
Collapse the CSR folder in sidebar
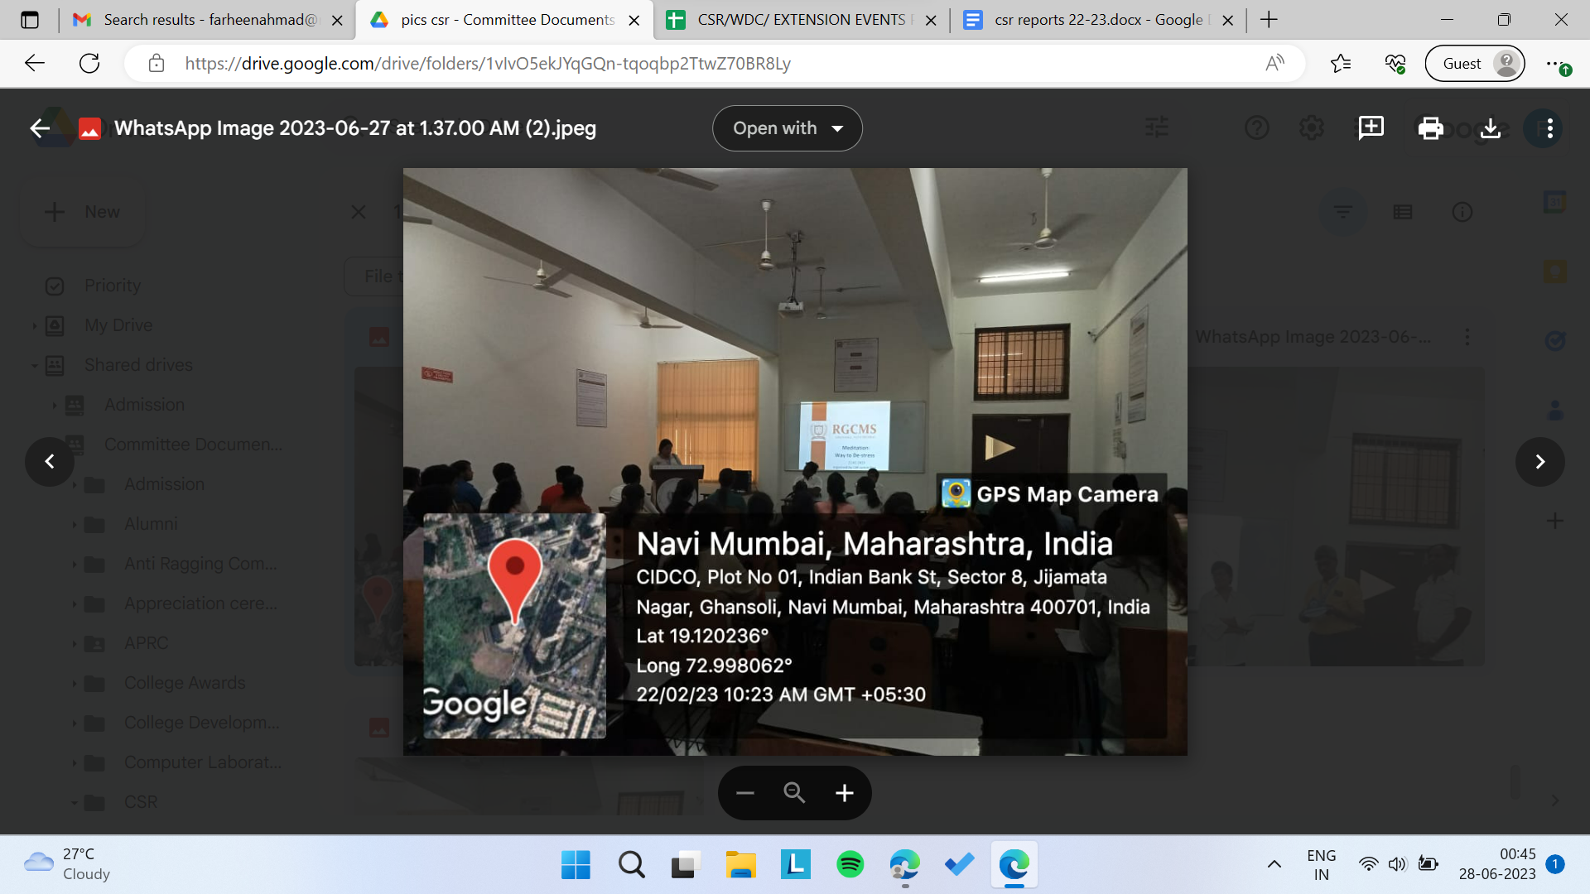75,802
